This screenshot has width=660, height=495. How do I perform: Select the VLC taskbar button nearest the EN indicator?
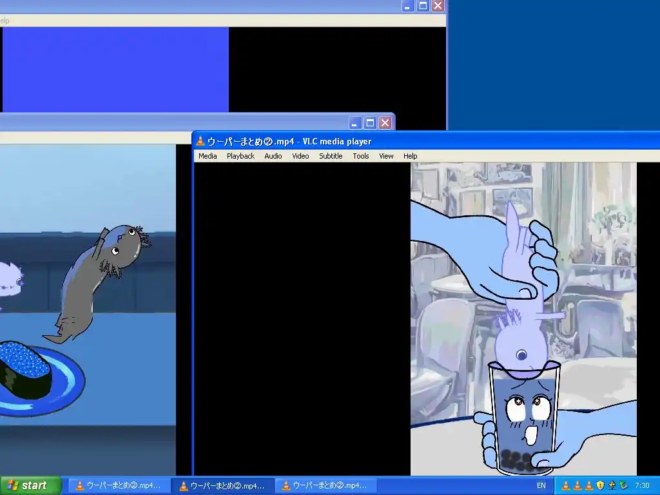tap(325, 486)
